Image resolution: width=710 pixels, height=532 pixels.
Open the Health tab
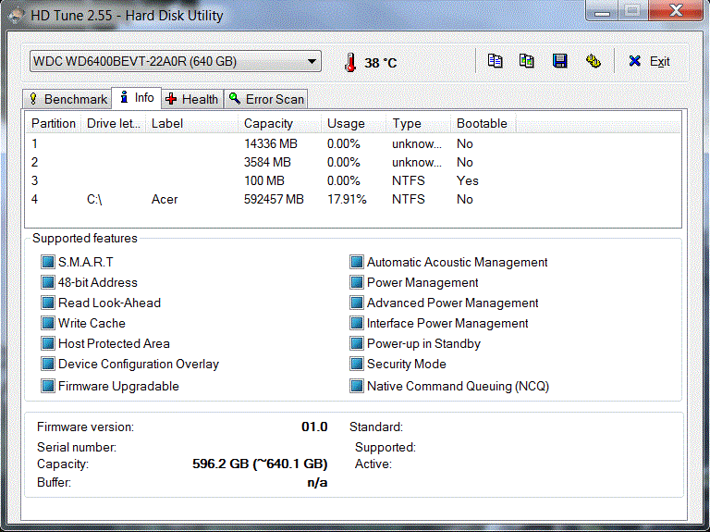click(x=192, y=99)
